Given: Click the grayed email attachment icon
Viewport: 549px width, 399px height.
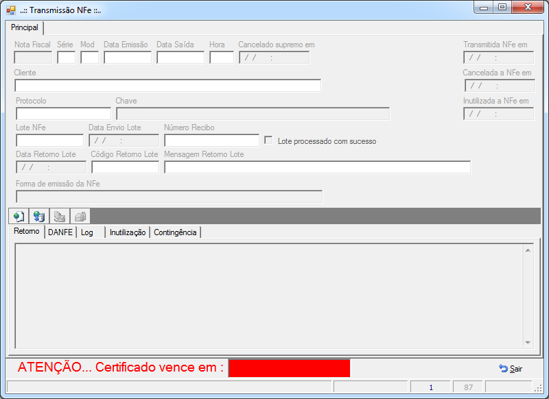Looking at the screenshot, I should (80, 217).
